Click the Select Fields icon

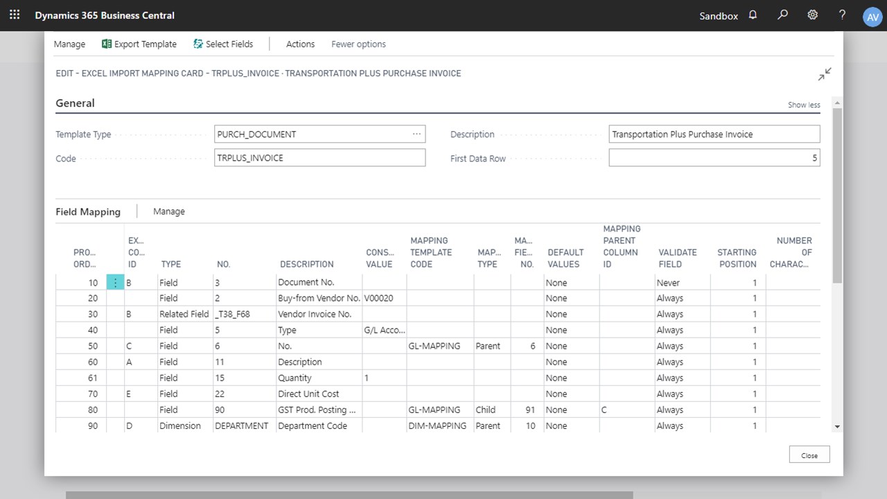(198, 44)
